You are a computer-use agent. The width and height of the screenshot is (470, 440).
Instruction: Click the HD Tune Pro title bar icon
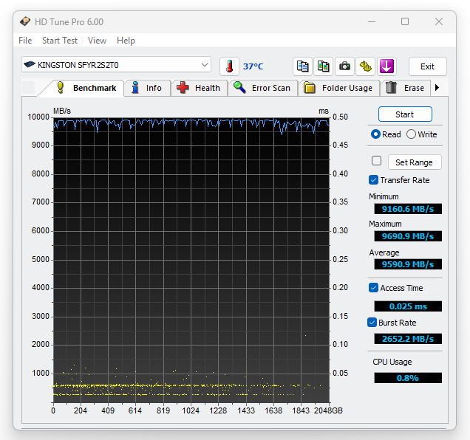click(26, 21)
